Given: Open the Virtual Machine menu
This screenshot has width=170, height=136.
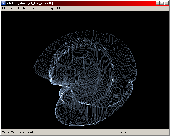Looking at the screenshot, I should 19,8.
